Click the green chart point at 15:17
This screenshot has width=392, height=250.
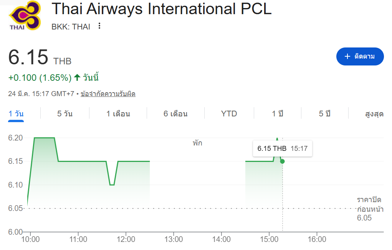coord(283,161)
